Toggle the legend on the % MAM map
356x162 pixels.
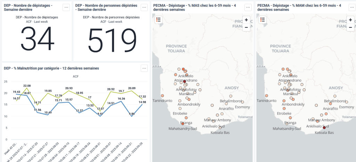coord(262,20)
